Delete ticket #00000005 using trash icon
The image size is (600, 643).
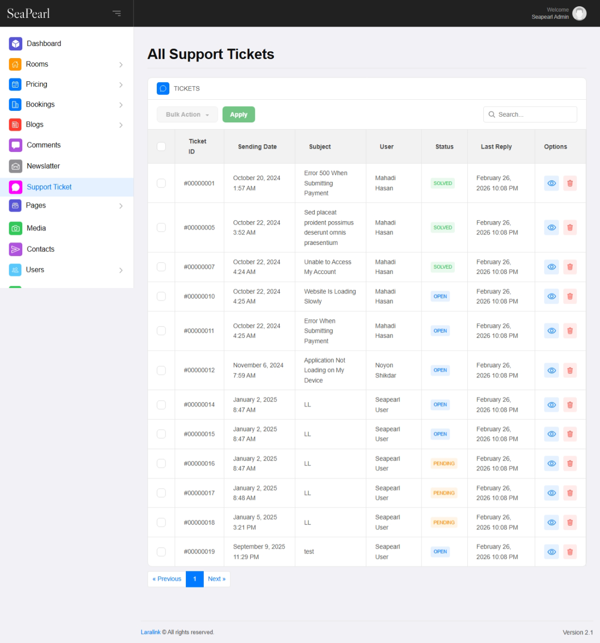click(570, 227)
